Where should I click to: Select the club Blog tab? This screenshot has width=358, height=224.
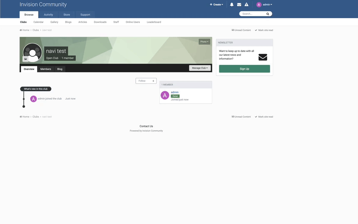point(60,69)
